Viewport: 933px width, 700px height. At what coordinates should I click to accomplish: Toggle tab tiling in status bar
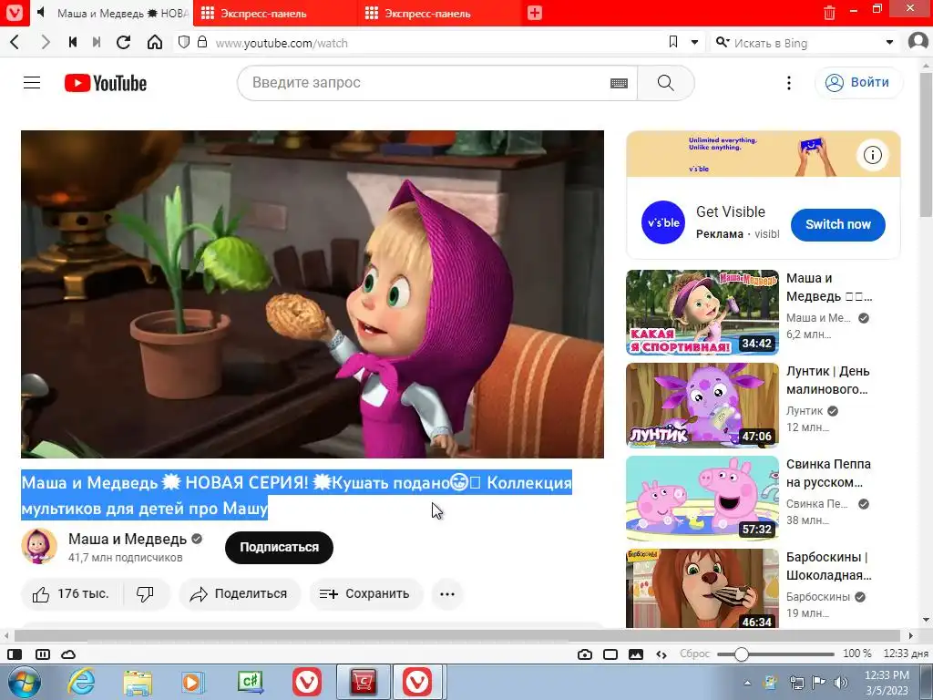tap(43, 654)
